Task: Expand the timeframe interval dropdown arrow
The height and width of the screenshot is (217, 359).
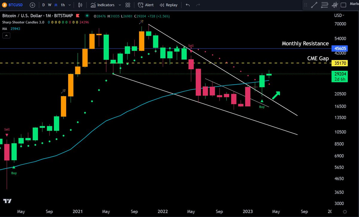Action: 70,5
